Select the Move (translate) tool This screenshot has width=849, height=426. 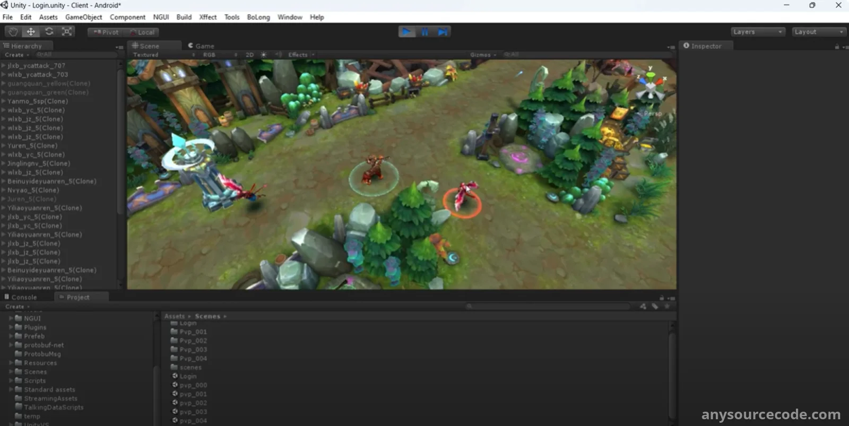click(31, 32)
